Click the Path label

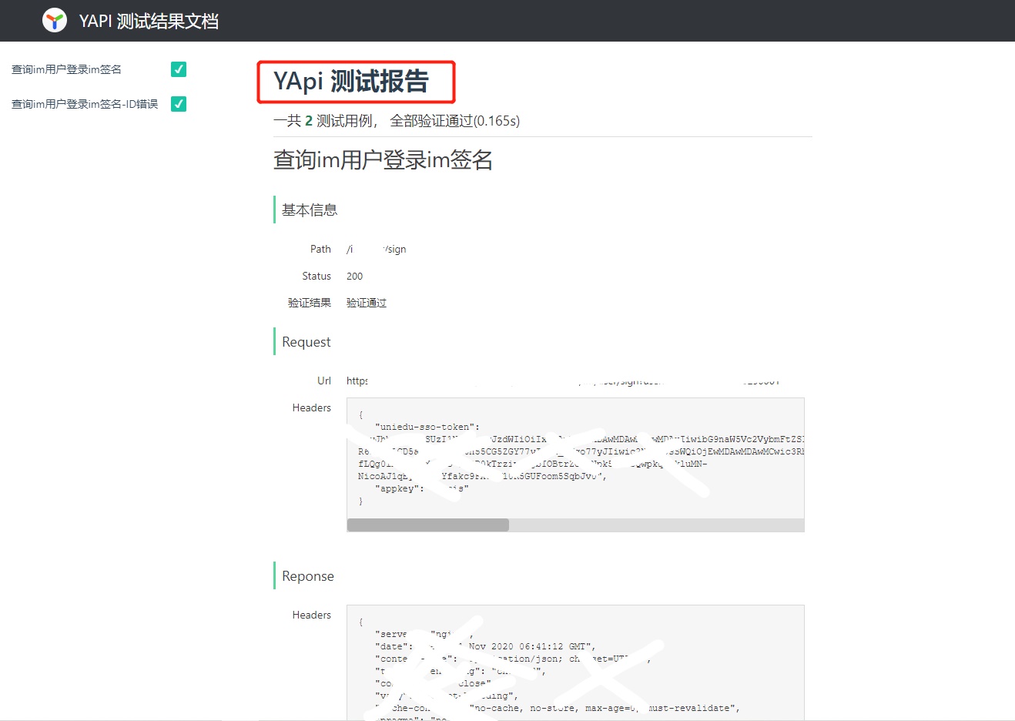click(320, 249)
